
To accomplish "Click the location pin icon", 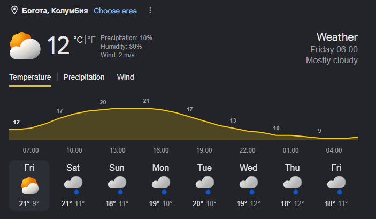I will (x=14, y=10).
